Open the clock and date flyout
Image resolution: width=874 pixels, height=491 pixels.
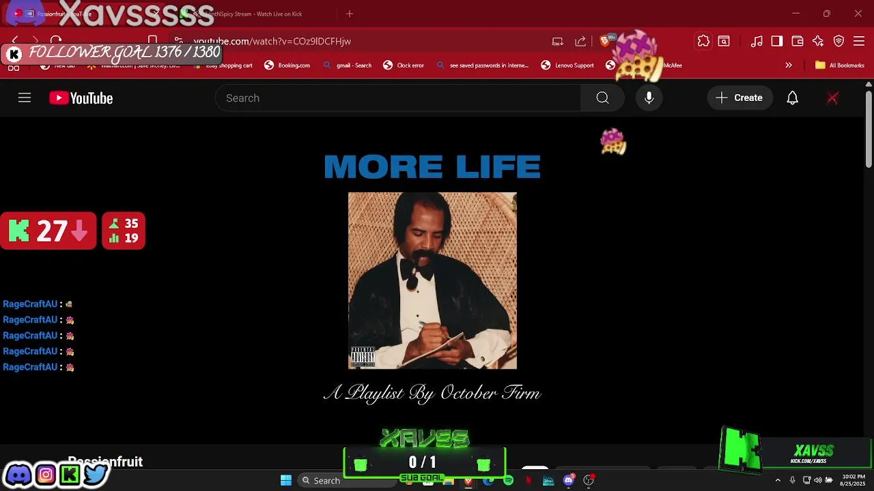[854, 480]
